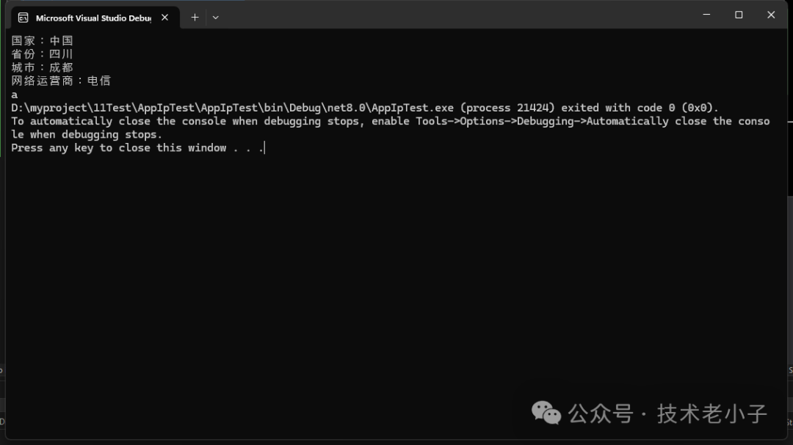Click the 网络运营商：电信 output line

coord(61,81)
